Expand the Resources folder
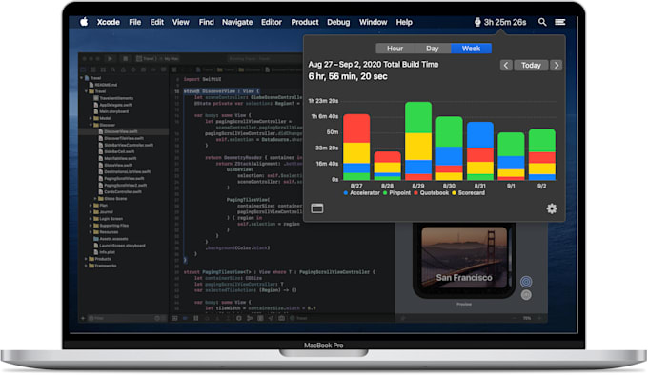Image resolution: width=648 pixels, height=376 pixels. pos(91,232)
